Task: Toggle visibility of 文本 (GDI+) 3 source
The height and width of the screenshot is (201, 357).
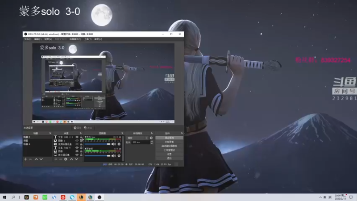Action: click(77, 137)
